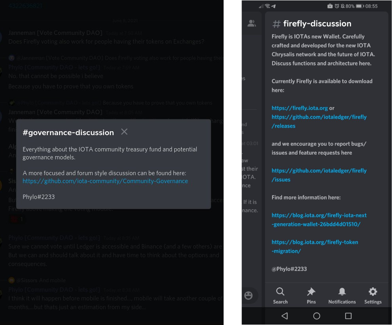Open the firefly issues GitHub link
Viewport: 392px width, 325px height.
319,175
